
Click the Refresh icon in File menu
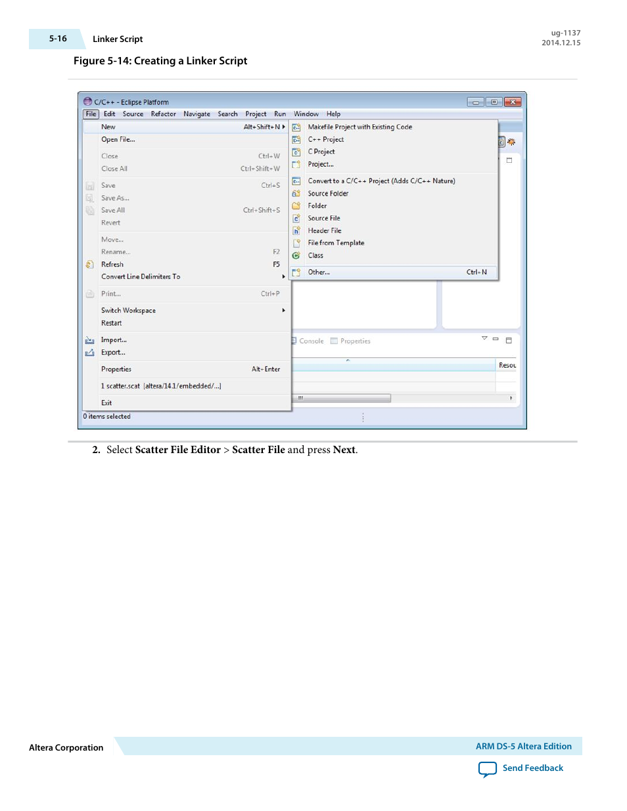pos(89,265)
